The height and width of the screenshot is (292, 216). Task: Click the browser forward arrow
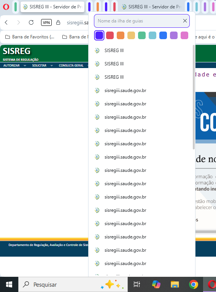click(18, 22)
